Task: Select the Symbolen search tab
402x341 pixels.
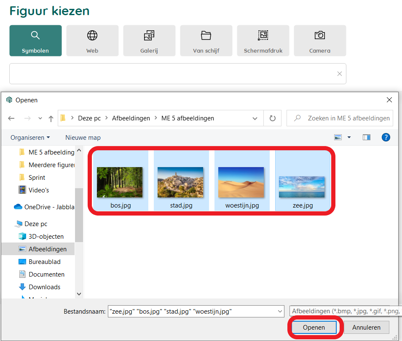Action: tap(35, 40)
